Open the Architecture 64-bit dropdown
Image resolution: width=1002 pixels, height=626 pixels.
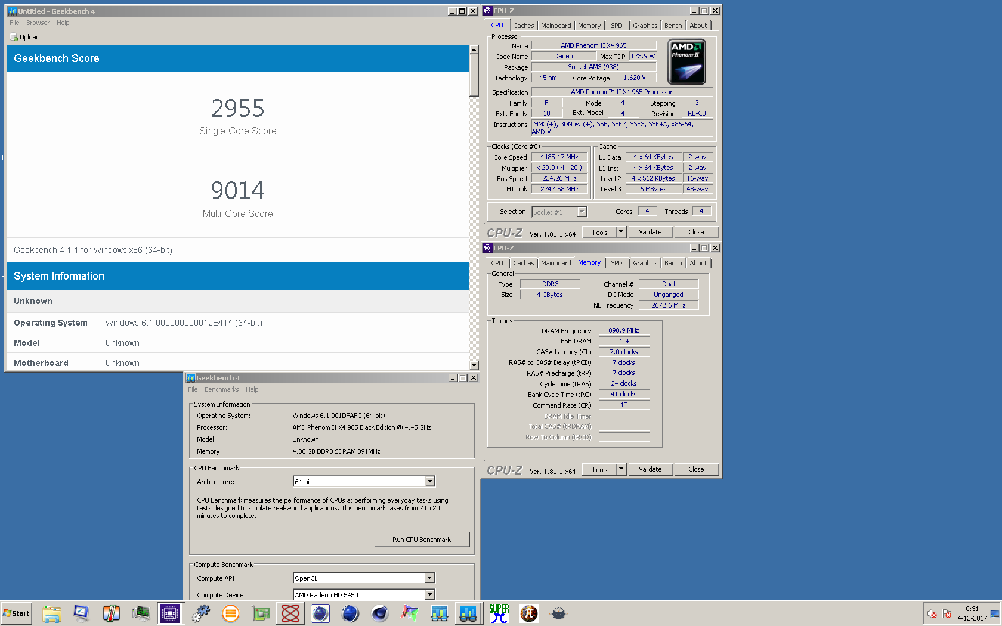tap(430, 482)
